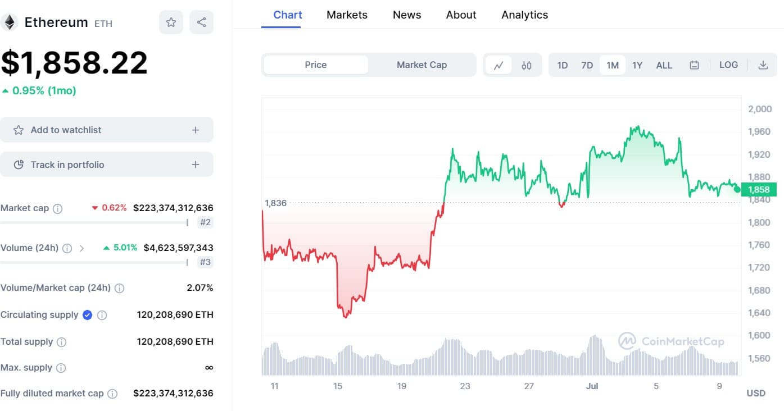
Task: Click the Volume rank slider bar
Action: click(x=94, y=262)
